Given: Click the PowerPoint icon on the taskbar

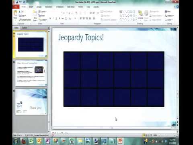Looking at the screenshot, I should click(x=120, y=141).
